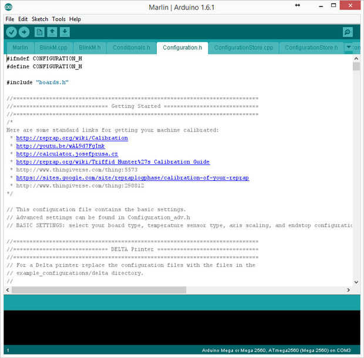Switch to the ConfigurationStore.cpp tab
This screenshot has height=358, width=364.
click(x=244, y=48)
